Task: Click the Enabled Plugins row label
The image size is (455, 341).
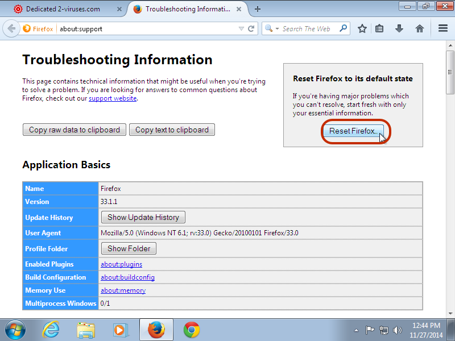Action: point(49,264)
